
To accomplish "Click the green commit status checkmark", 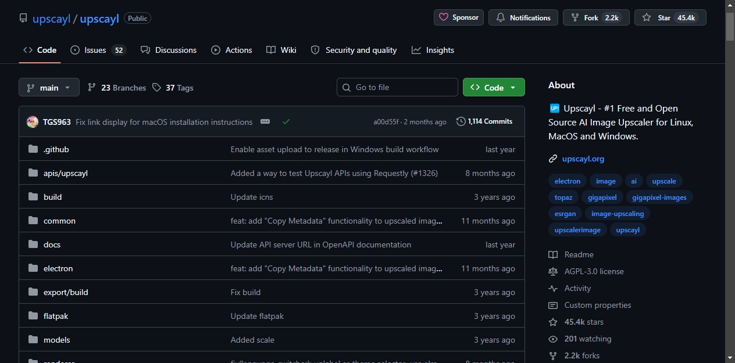I will [x=286, y=122].
